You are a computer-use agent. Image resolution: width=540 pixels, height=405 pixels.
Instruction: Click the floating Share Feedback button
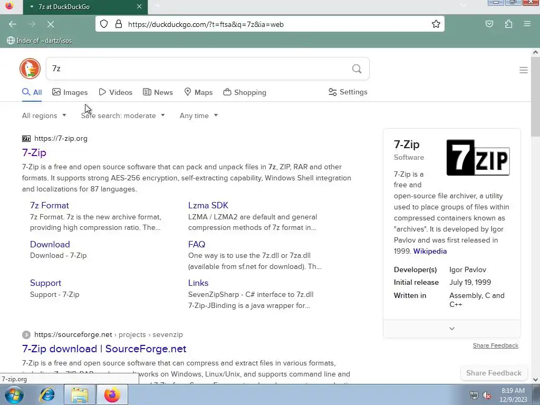pos(494,373)
